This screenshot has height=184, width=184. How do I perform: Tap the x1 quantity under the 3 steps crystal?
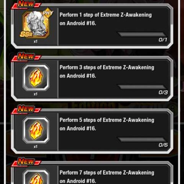tap(36, 94)
